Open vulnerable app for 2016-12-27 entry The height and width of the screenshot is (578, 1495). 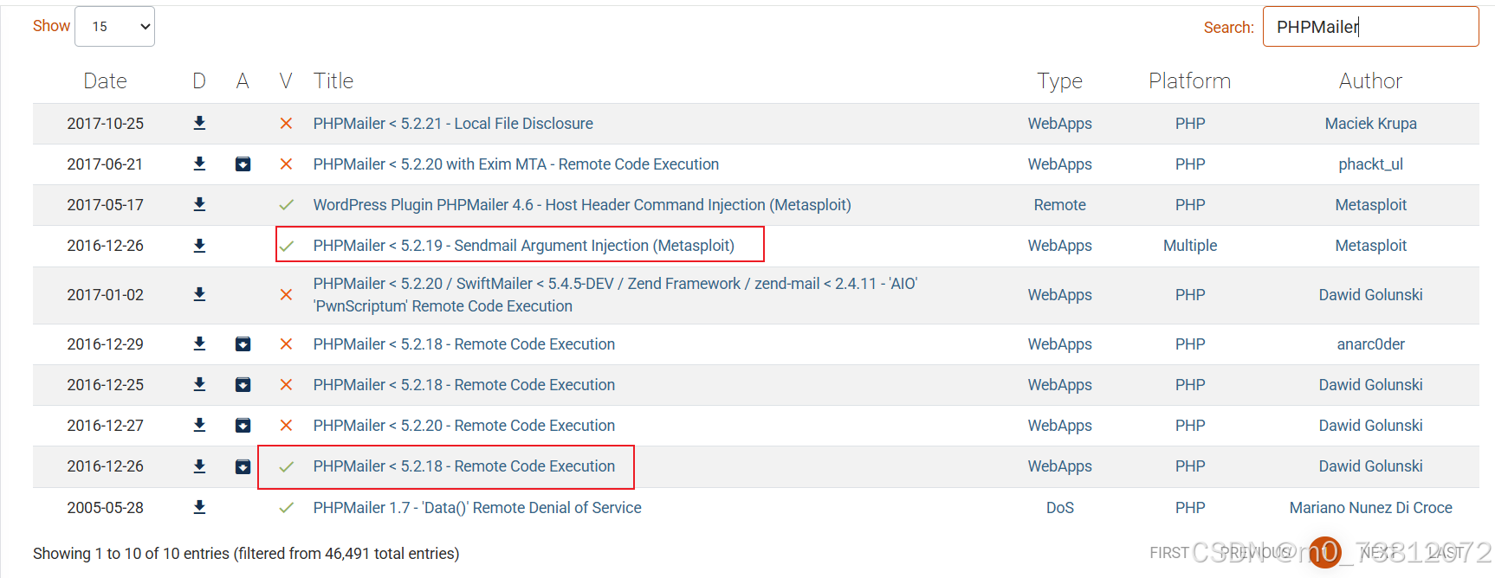(243, 426)
